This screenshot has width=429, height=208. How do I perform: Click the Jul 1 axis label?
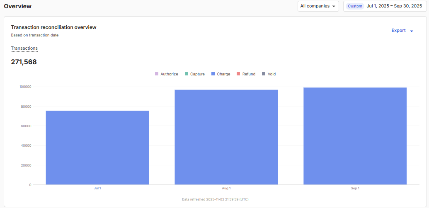(x=97, y=189)
